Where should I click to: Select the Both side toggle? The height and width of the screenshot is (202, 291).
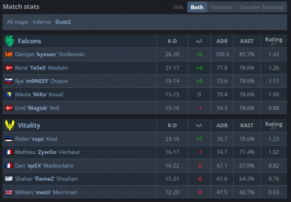coord(197,7)
